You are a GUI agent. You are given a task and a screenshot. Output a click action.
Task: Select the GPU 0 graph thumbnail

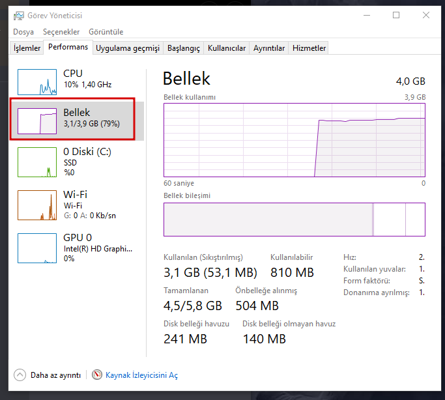point(37,248)
